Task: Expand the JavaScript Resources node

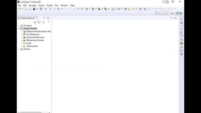Action: (22, 37)
